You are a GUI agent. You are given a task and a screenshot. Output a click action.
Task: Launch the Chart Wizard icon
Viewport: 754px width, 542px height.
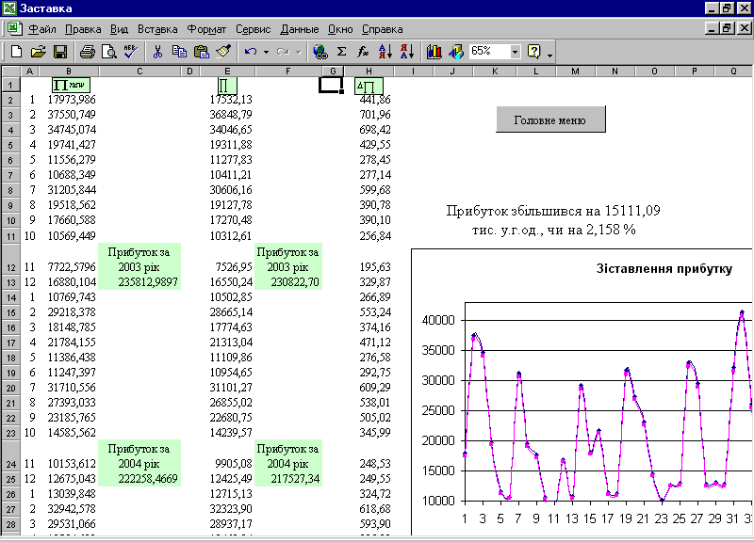434,52
